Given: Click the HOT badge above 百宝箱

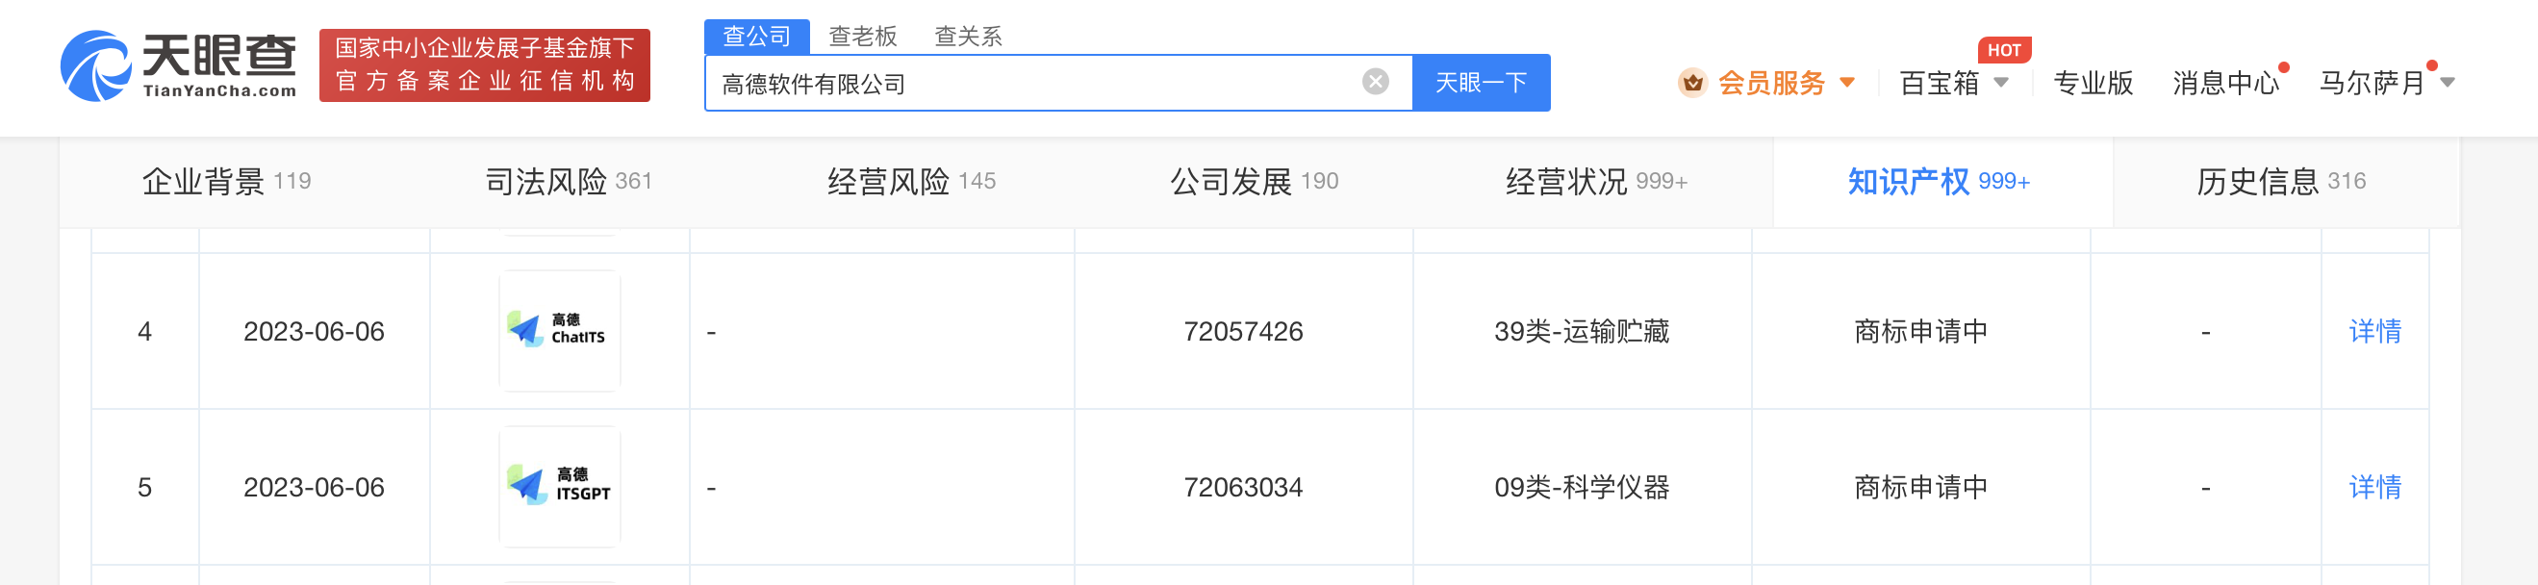Looking at the screenshot, I should coord(2004,49).
